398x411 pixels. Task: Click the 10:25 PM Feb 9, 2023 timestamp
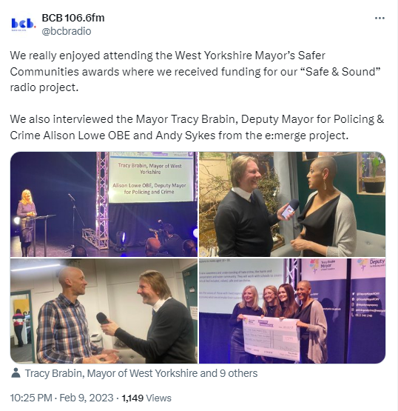[61, 398]
